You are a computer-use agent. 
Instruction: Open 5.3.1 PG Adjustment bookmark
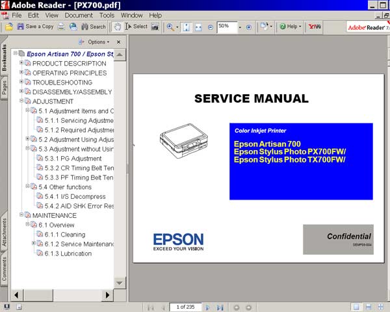73,159
